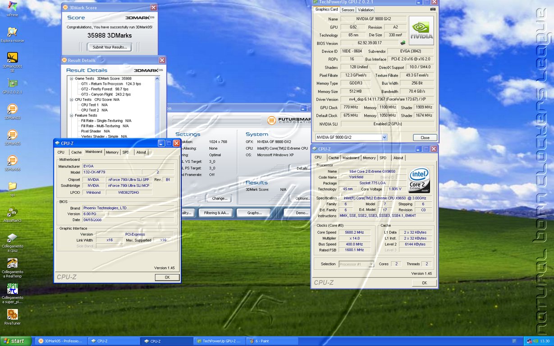Open Mainboard tab in CPU-Z Processor window
The image size is (554, 346).
[351, 158]
